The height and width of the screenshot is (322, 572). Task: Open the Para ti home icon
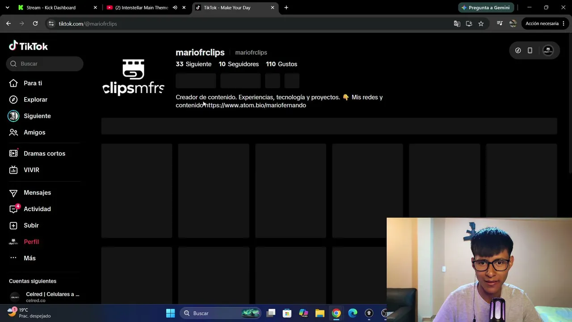pyautogui.click(x=13, y=83)
